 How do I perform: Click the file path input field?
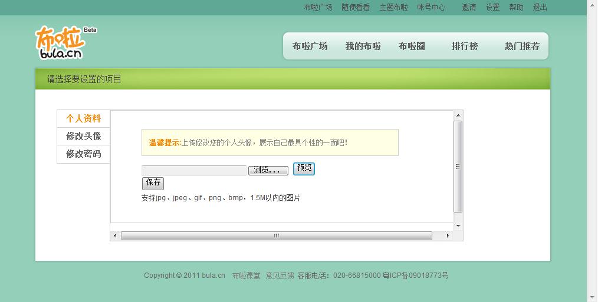[x=194, y=170]
